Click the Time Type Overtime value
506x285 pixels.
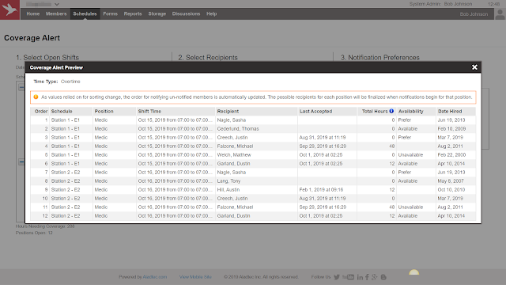click(70, 82)
